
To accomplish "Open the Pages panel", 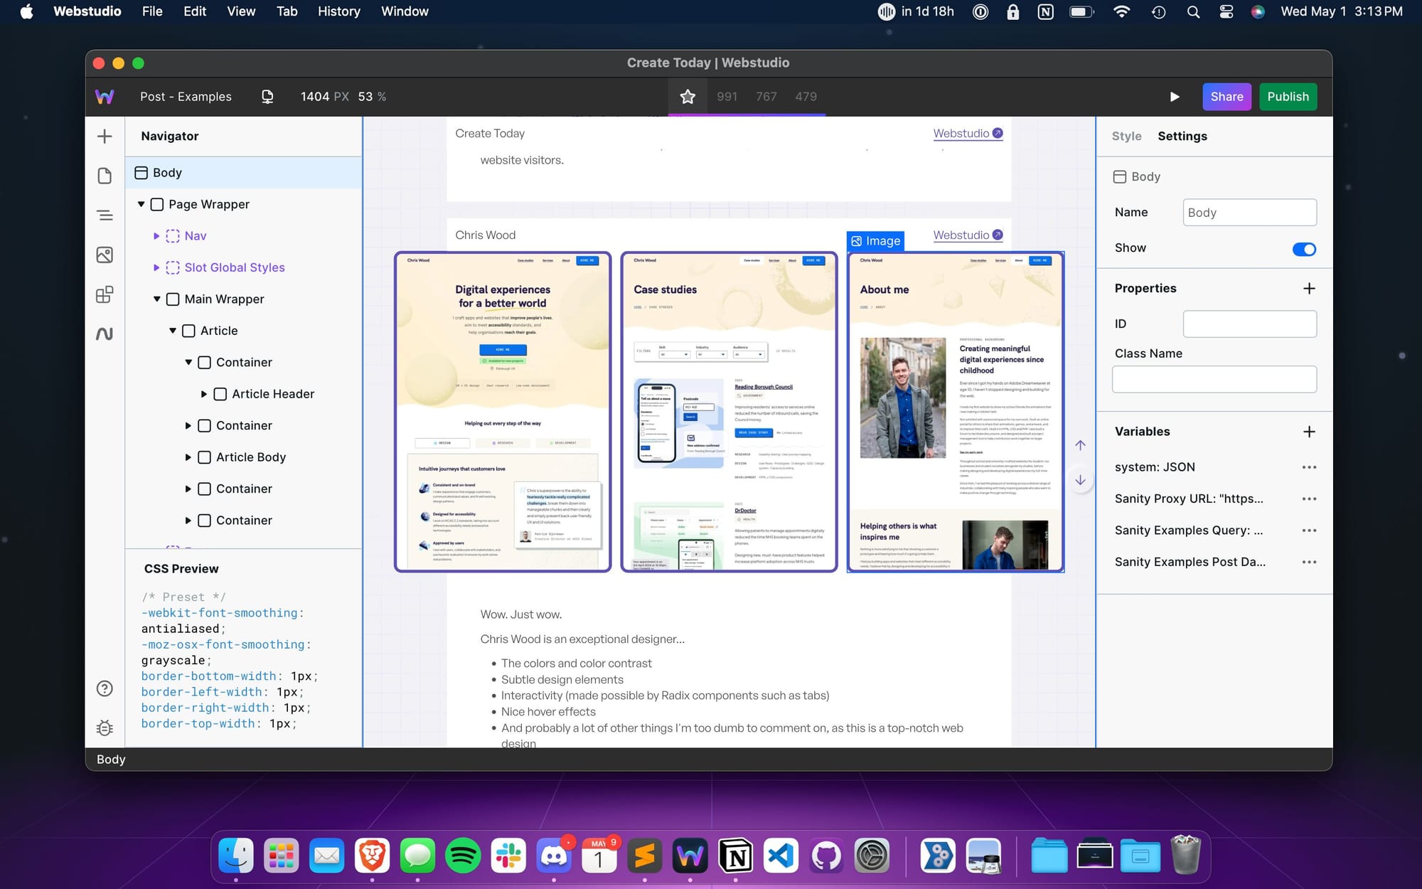I will tap(105, 176).
